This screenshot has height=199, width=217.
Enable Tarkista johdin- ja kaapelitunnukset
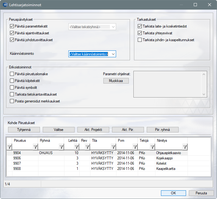[140, 40]
